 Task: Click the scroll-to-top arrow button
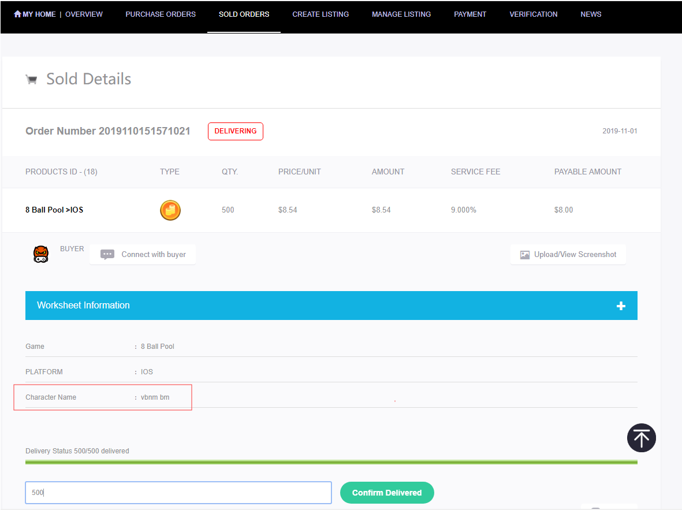coord(641,438)
